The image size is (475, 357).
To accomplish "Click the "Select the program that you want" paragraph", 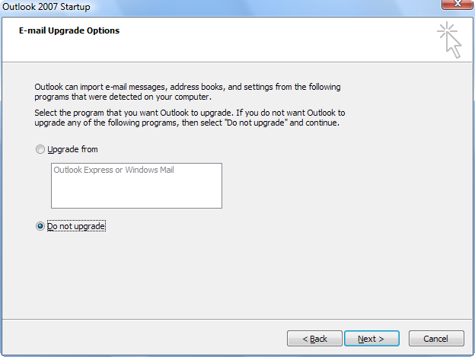I will click(190, 118).
